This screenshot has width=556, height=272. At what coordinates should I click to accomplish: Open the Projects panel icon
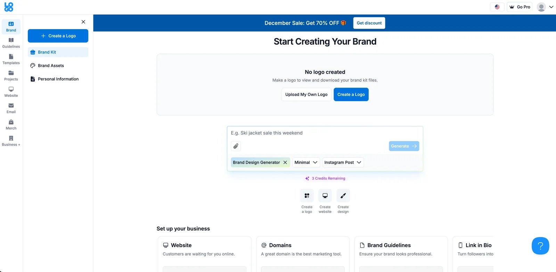coord(11,75)
